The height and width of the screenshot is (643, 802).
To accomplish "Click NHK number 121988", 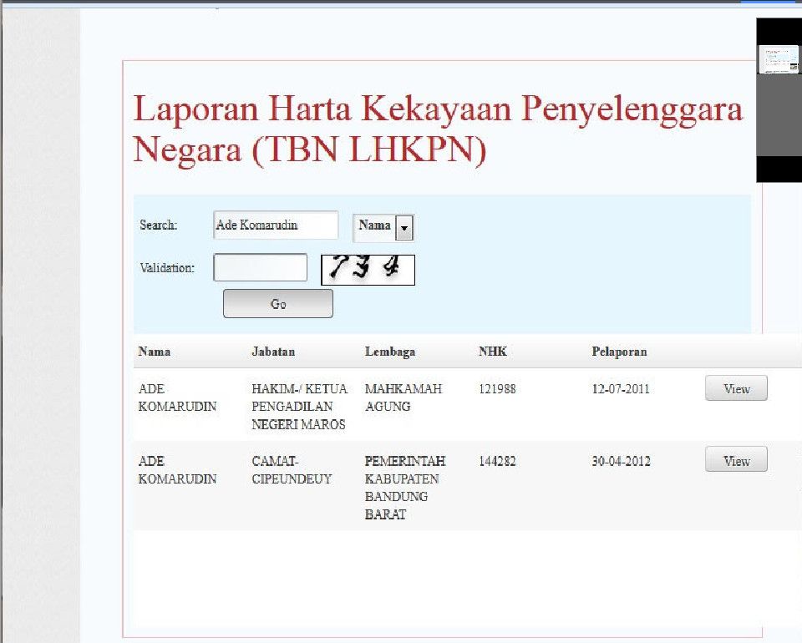I will [497, 389].
